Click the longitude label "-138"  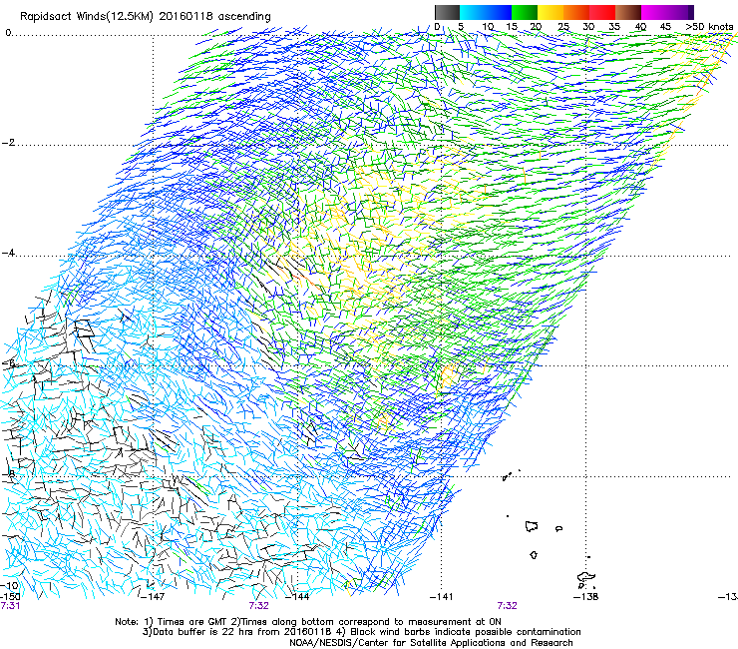[x=586, y=597]
